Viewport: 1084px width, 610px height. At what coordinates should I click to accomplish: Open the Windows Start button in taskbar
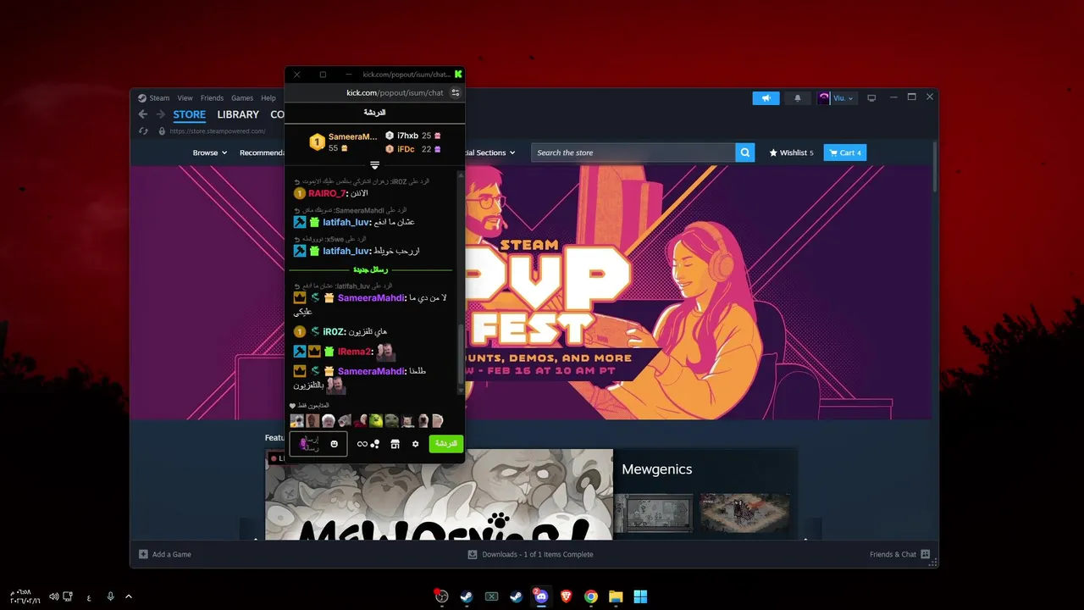click(x=640, y=596)
